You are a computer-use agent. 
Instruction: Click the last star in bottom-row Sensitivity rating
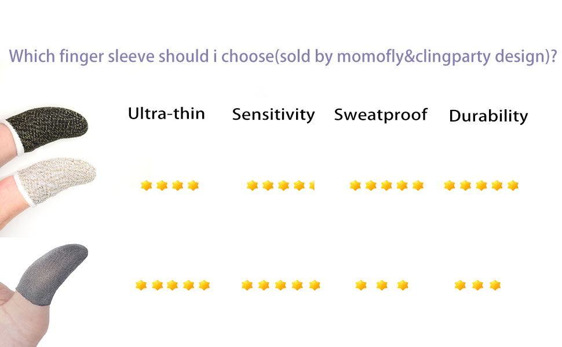315,285
